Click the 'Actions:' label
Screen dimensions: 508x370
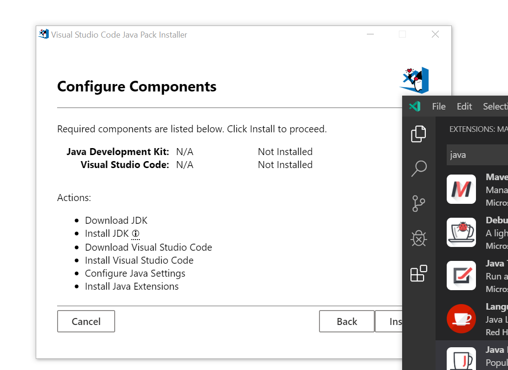(74, 198)
